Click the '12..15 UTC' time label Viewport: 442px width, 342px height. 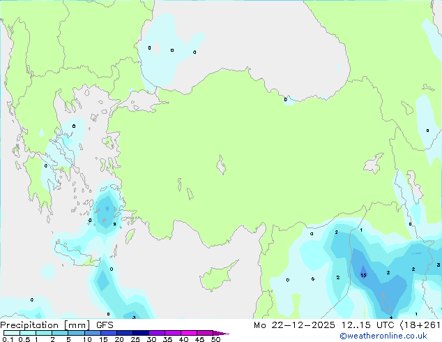point(367,325)
